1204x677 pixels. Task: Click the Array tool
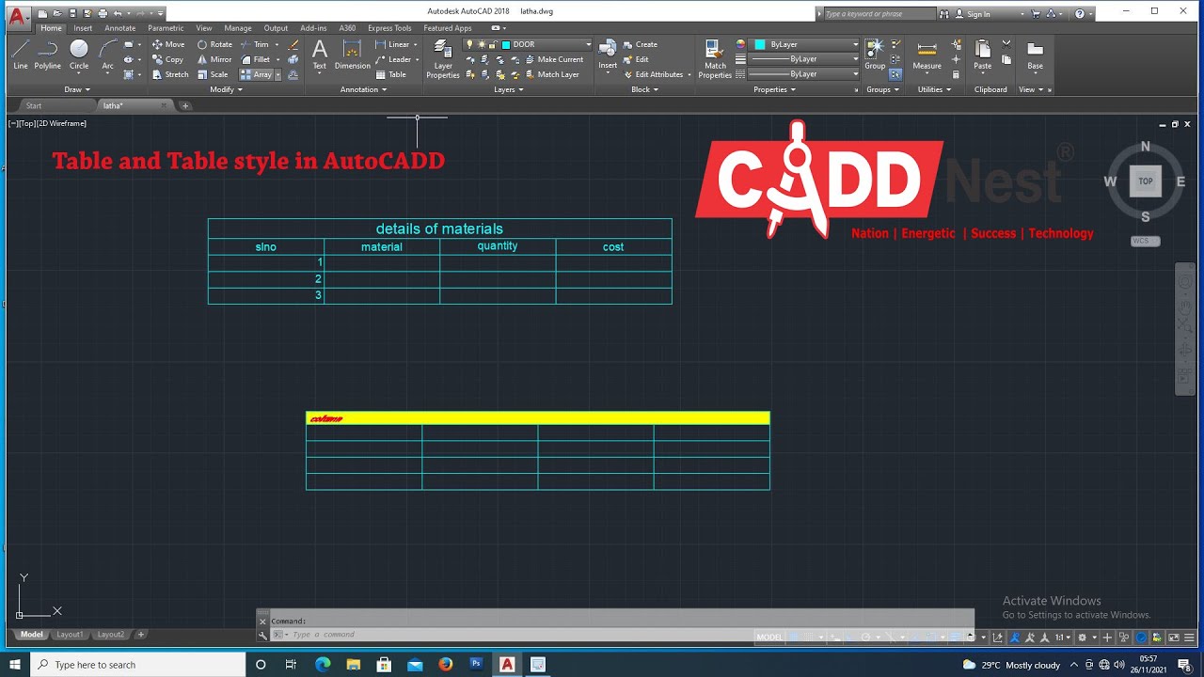point(256,74)
